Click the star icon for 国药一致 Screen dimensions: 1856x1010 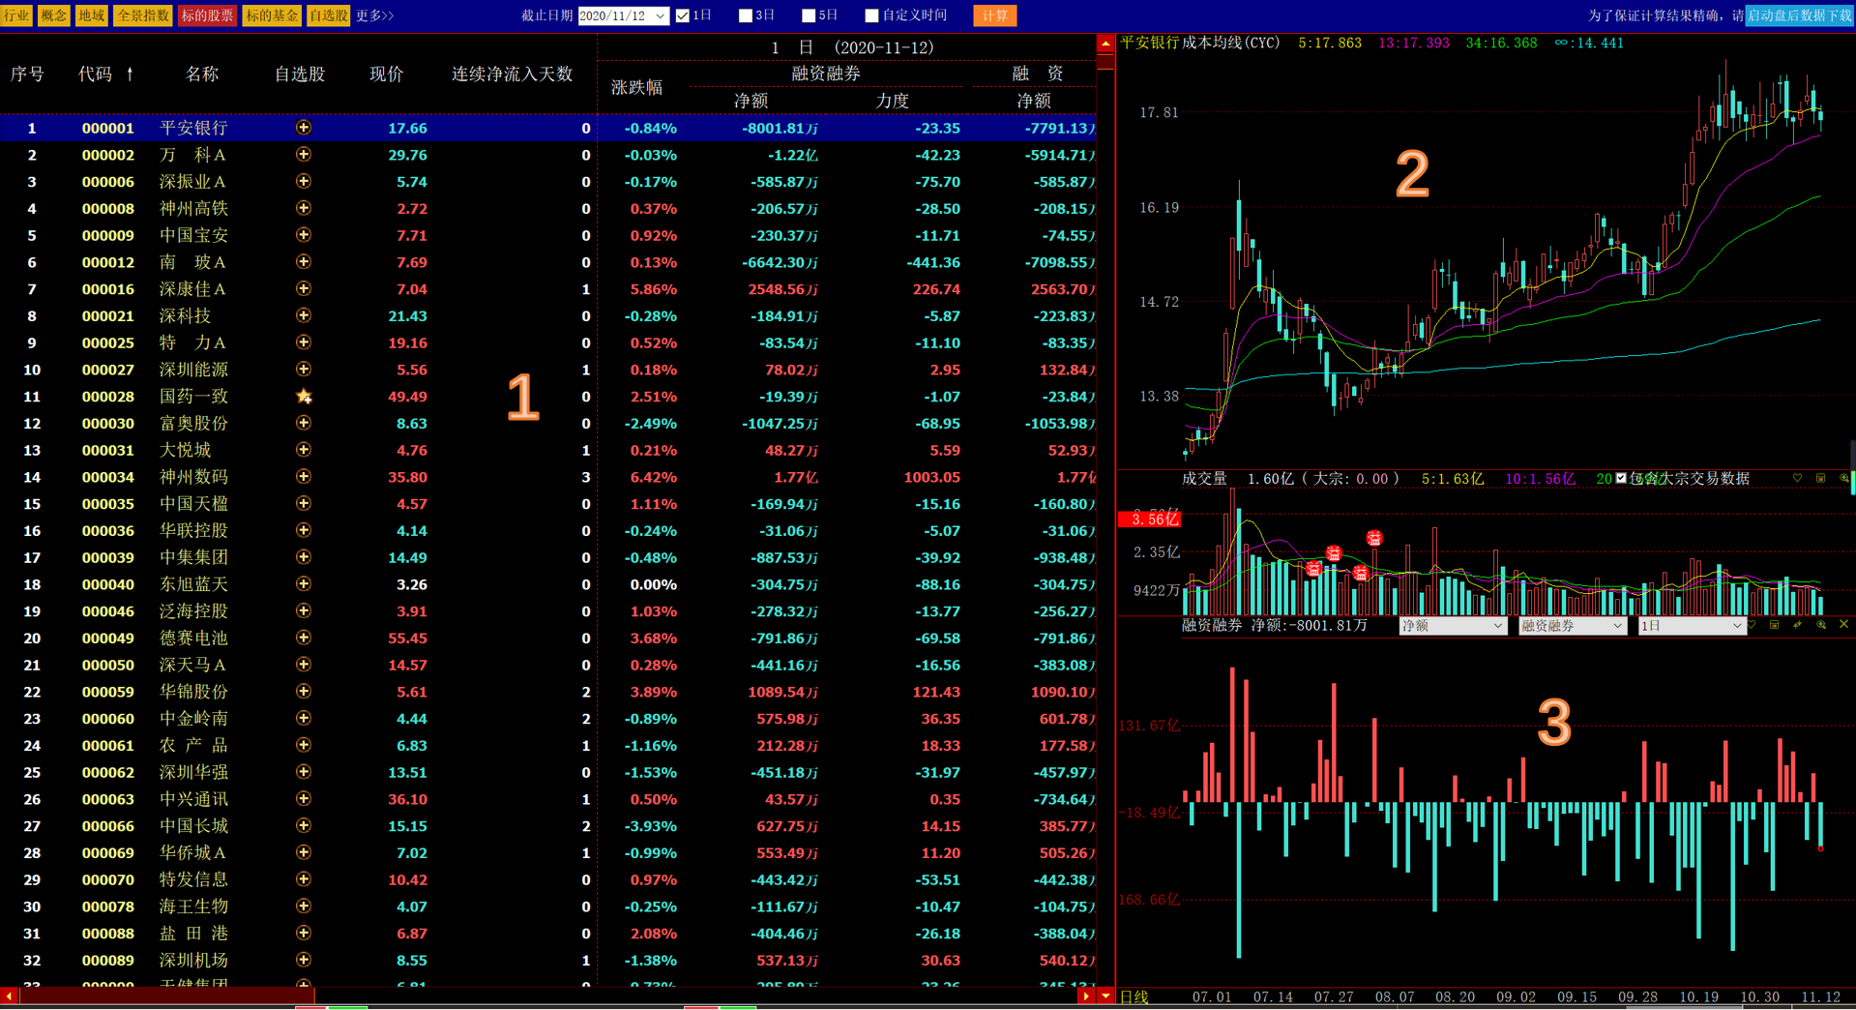304,397
